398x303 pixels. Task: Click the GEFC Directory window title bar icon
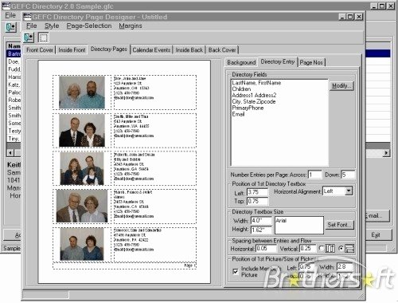(x=6, y=6)
